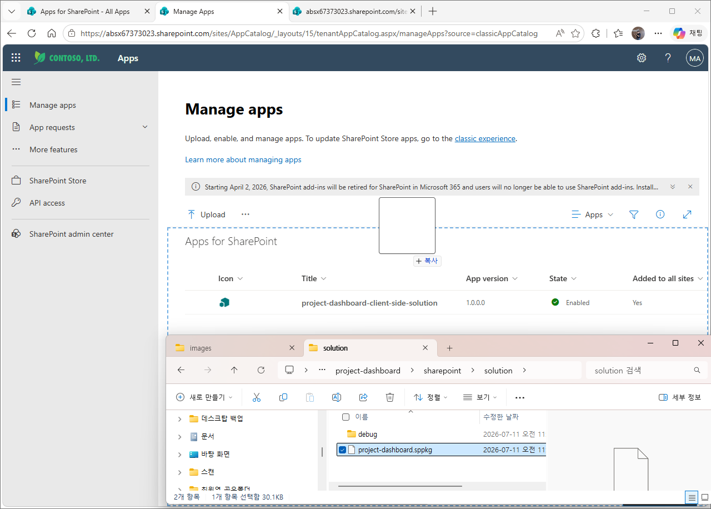Expand the App requests chevron

pyautogui.click(x=145, y=127)
